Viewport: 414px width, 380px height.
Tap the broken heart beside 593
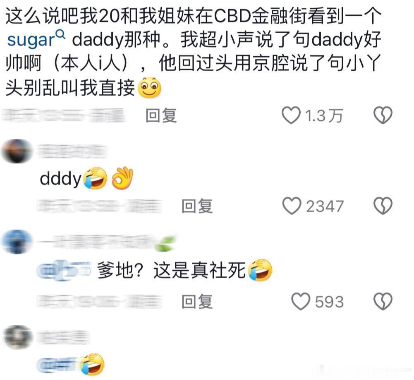coord(383,301)
